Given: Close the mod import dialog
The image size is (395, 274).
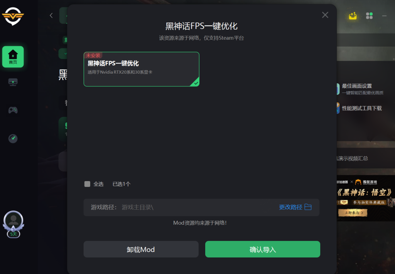Looking at the screenshot, I should tap(325, 15).
